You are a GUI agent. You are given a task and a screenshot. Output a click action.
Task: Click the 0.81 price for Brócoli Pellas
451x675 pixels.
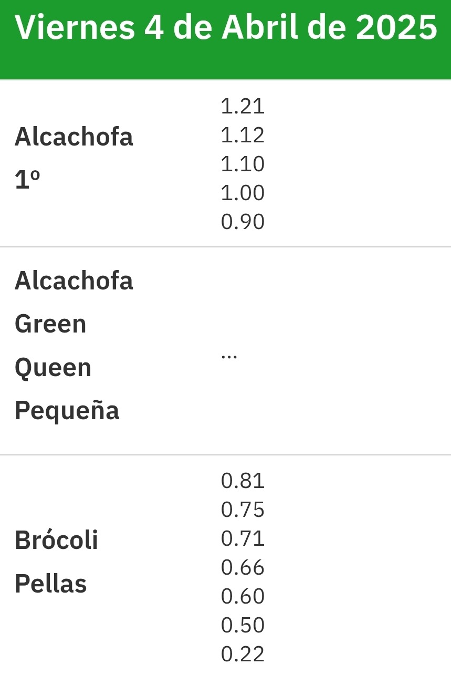243,481
